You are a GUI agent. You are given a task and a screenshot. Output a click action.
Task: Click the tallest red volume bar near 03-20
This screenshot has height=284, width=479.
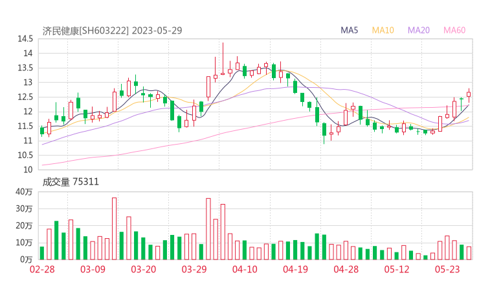(115, 228)
